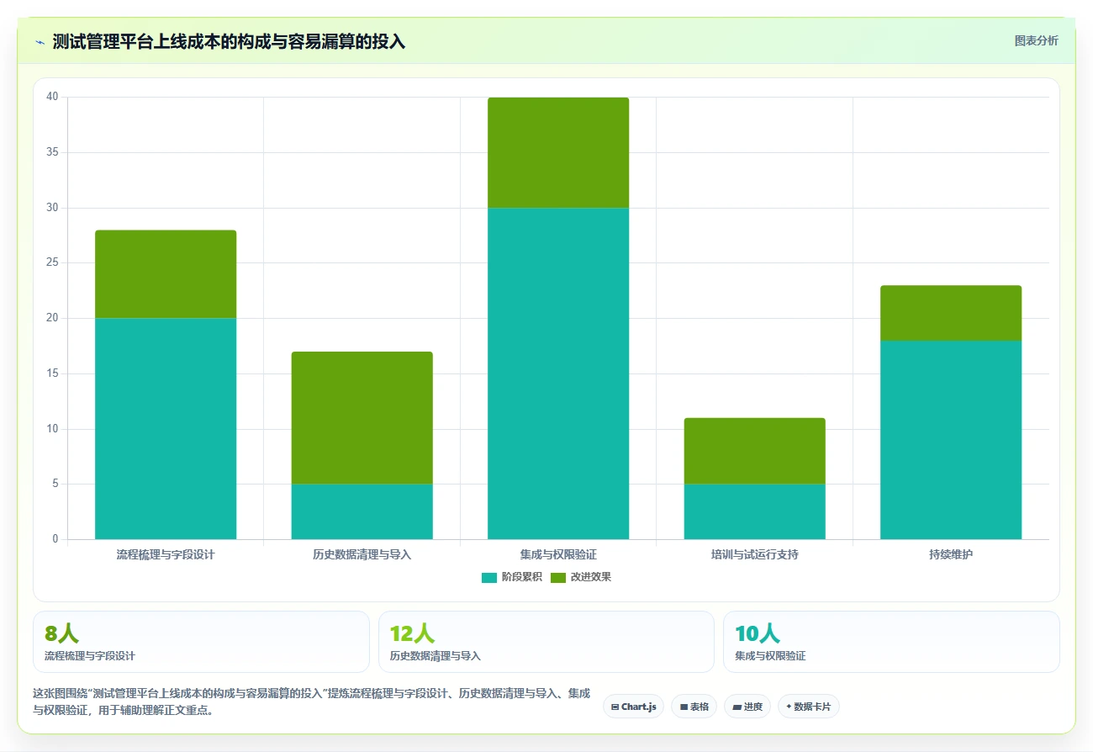Click the green bar segment for 集成与权限验证
The image size is (1093, 752).
point(558,152)
